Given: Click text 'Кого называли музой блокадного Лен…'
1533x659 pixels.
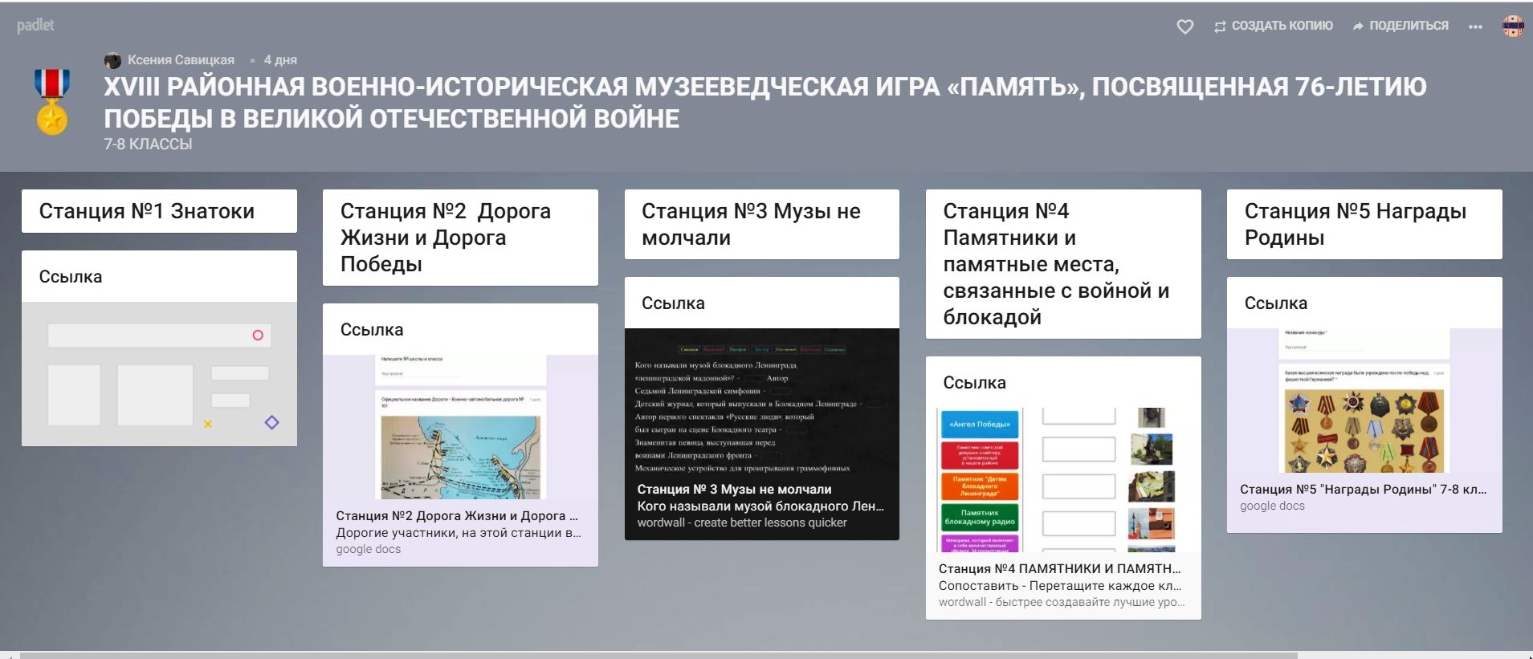Looking at the screenshot, I should [760, 506].
